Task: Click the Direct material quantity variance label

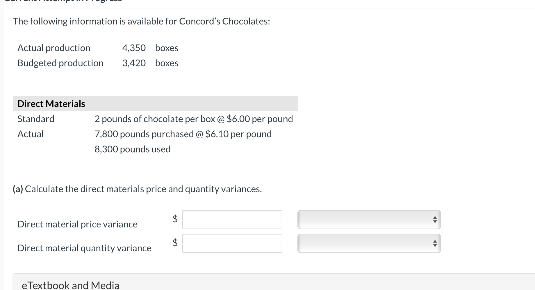Action: click(x=84, y=248)
